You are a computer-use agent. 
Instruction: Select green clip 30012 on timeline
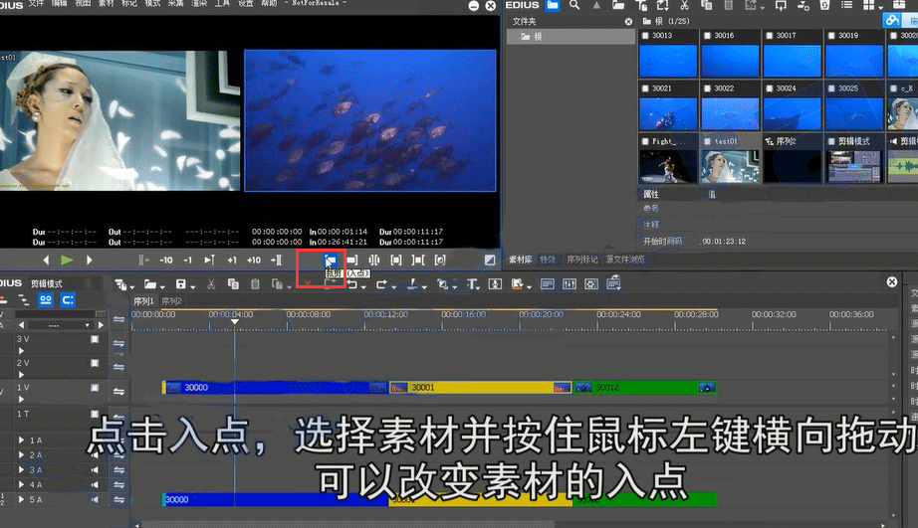coord(645,387)
